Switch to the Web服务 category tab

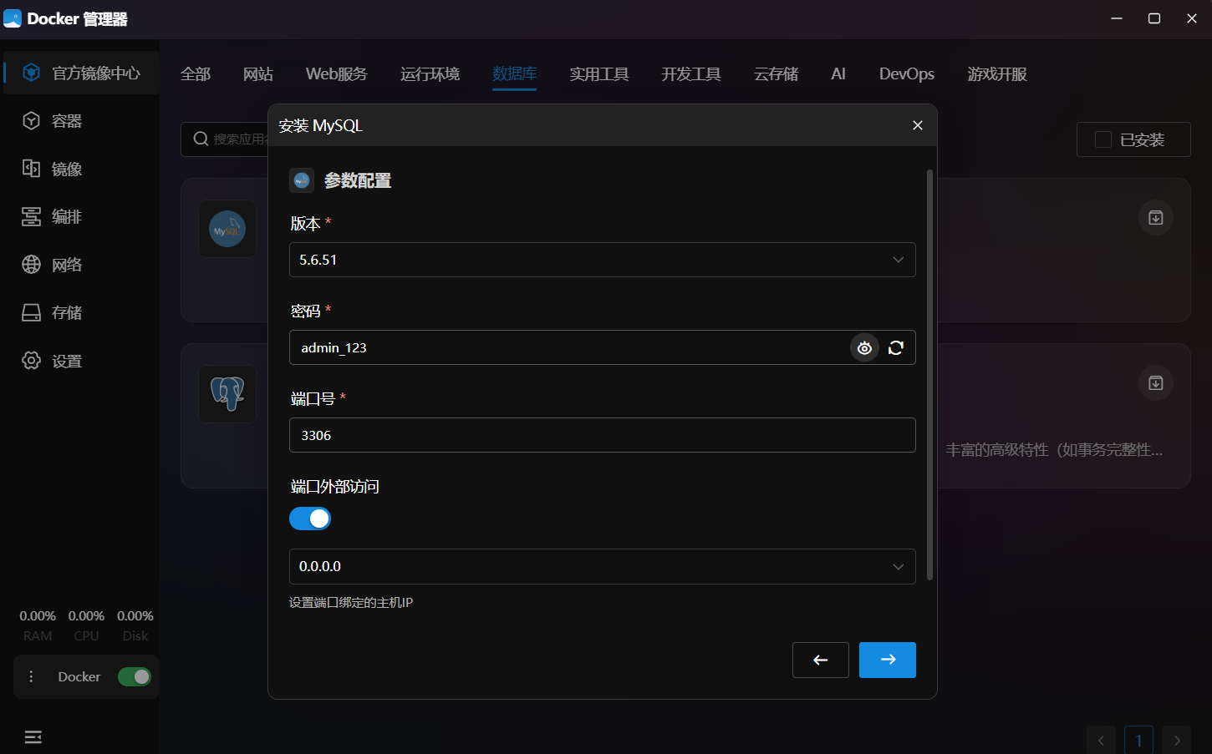(337, 73)
